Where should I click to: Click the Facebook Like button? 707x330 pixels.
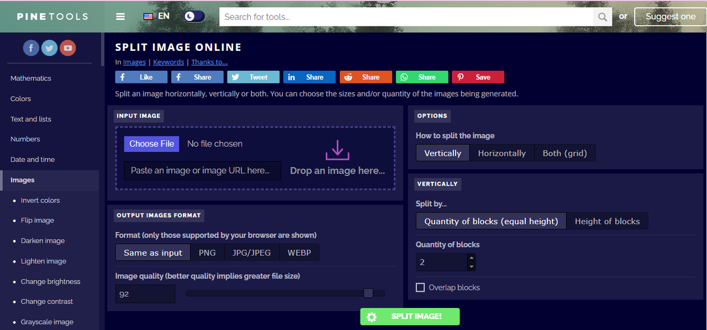141,77
